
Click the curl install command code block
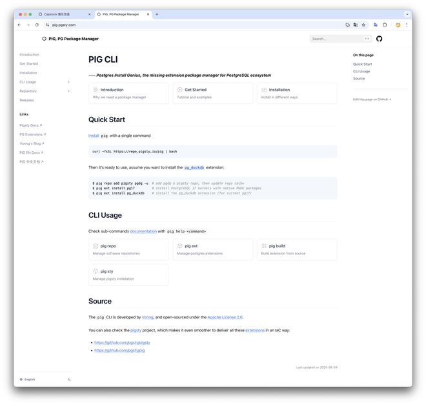pos(213,151)
